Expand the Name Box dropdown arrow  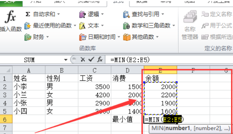(x=66, y=60)
